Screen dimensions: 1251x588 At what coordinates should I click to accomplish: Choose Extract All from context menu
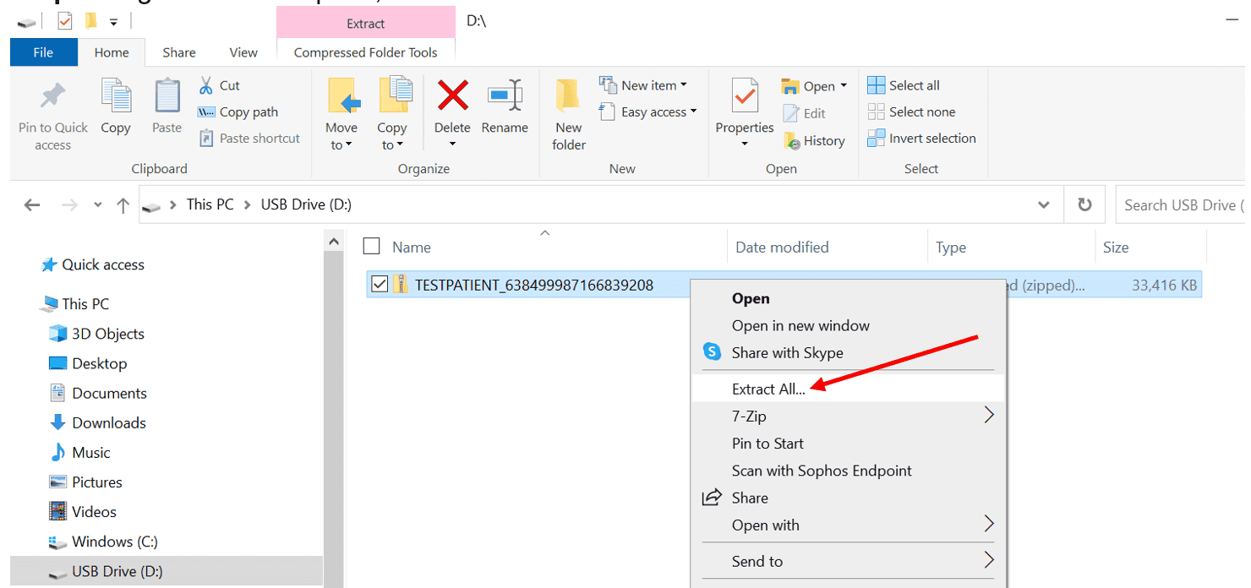click(768, 389)
